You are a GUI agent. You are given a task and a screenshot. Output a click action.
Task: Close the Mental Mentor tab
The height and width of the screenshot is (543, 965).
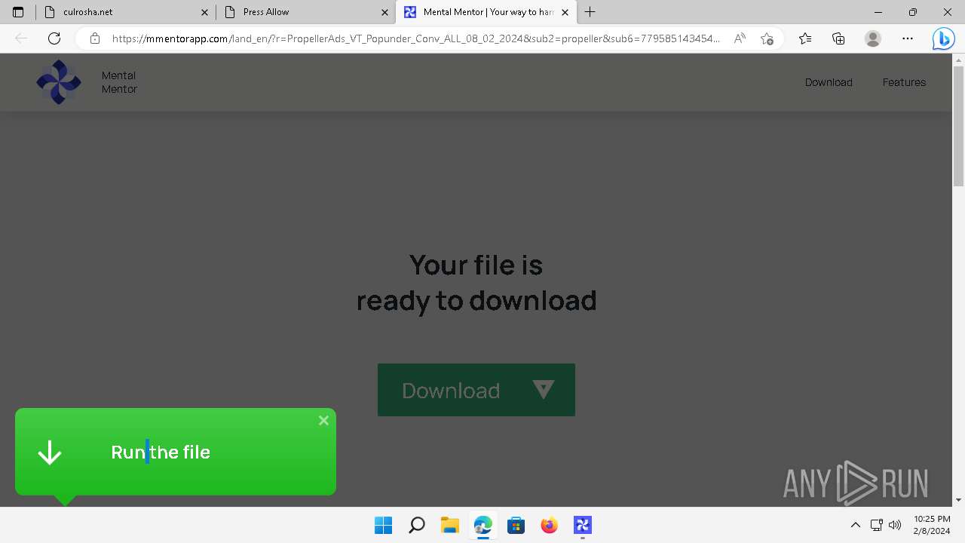tap(565, 12)
